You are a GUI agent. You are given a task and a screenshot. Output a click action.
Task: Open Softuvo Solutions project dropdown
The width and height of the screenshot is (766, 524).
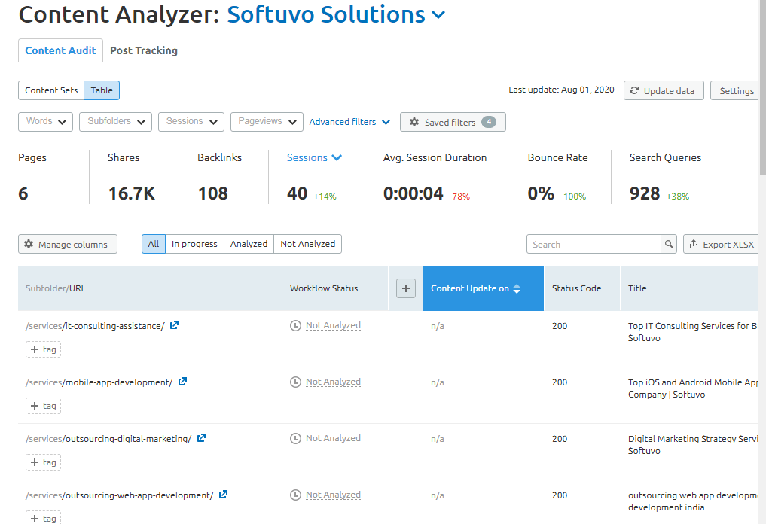[x=336, y=14]
